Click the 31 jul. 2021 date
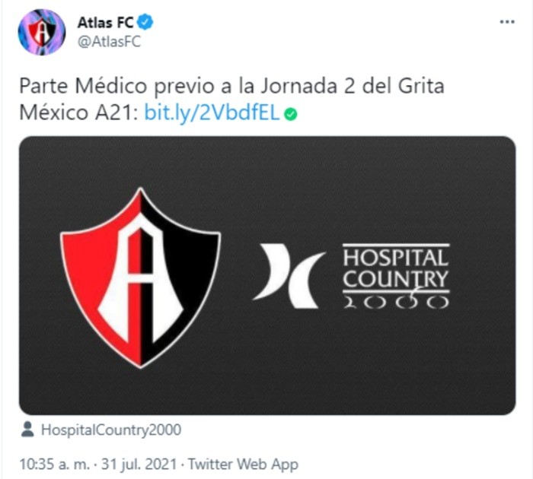Screen dimensions: 533x479 [x=139, y=464]
